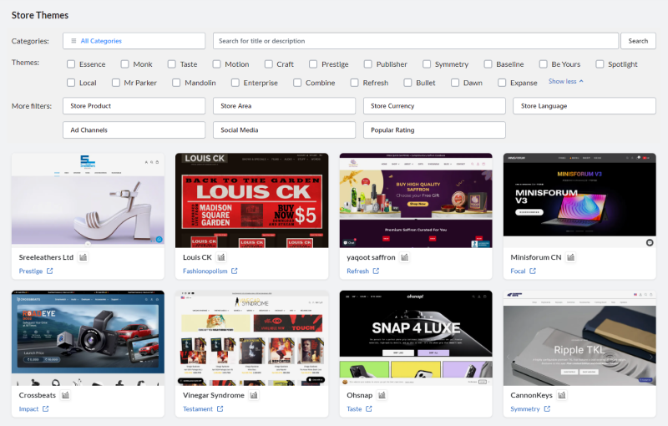Click the Ohsnap store name
668x426 pixels.
point(360,395)
